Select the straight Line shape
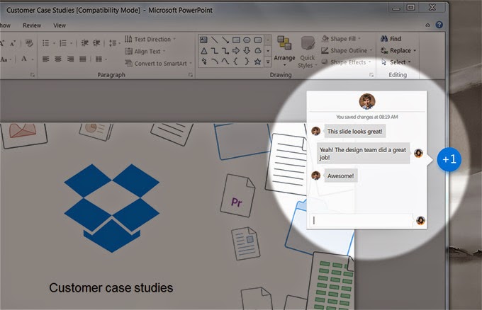This screenshot has width=482, height=310. (215, 40)
